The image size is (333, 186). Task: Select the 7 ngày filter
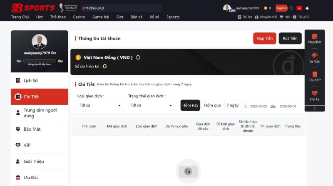click(x=232, y=105)
